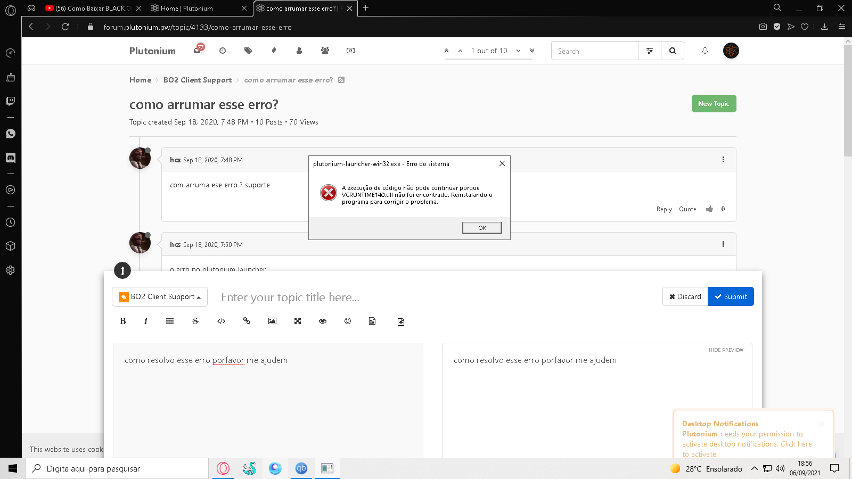This screenshot has height=479, width=852.
Task: Open user profile avatar menu
Action: [x=731, y=51]
